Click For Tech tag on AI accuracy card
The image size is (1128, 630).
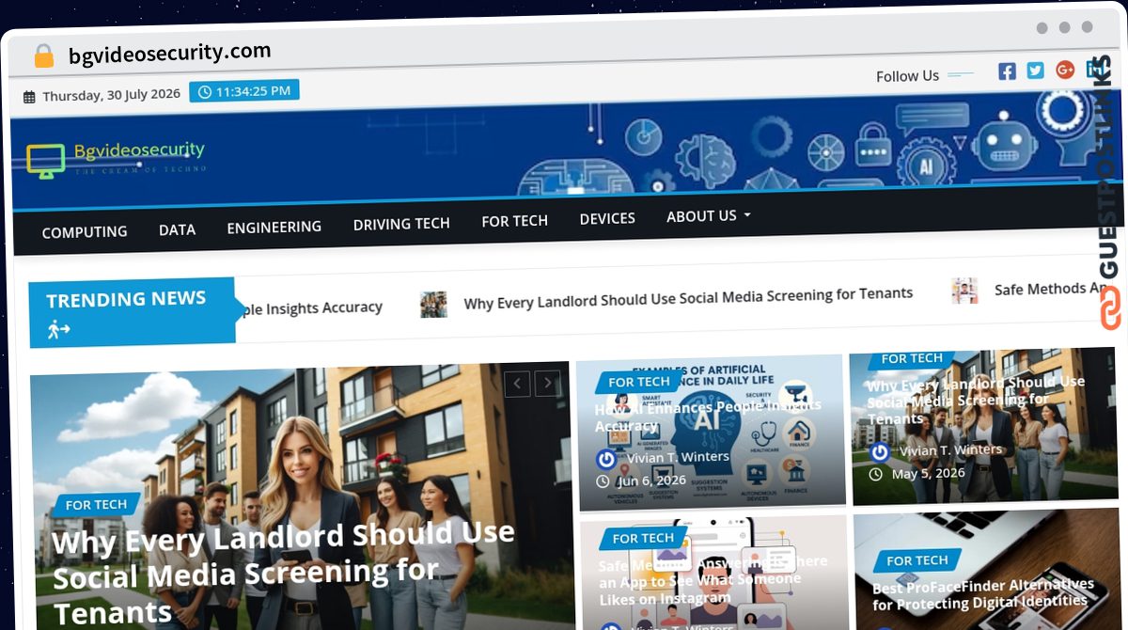pyautogui.click(x=639, y=382)
